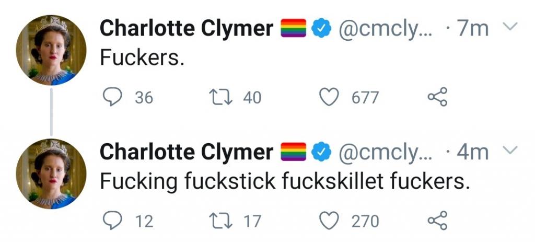Open the tweet text 'Fucking fuckstick fuckskillet fuckers.'
The width and height of the screenshot is (535, 242).
(285, 182)
